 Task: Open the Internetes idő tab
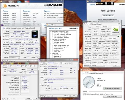coord(99,73)
